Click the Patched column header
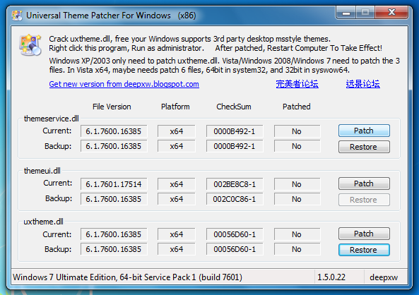The width and height of the screenshot is (419, 295). pyautogui.click(x=297, y=107)
